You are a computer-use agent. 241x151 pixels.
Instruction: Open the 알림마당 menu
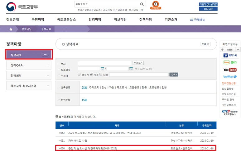95,20
